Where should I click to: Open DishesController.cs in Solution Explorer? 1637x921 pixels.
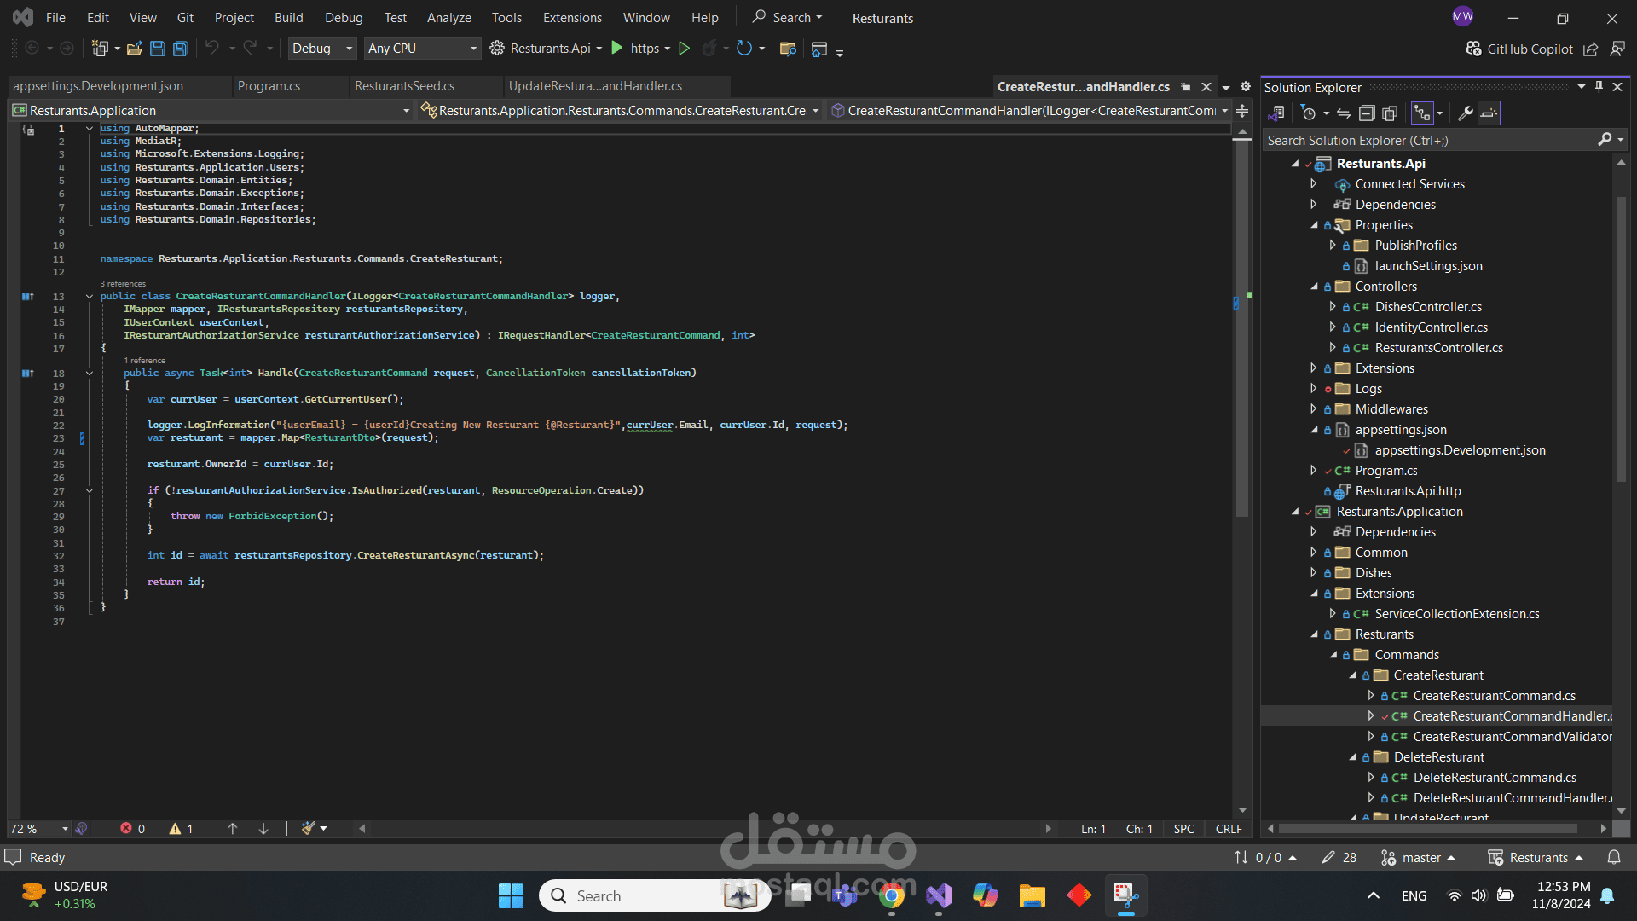pos(1428,307)
